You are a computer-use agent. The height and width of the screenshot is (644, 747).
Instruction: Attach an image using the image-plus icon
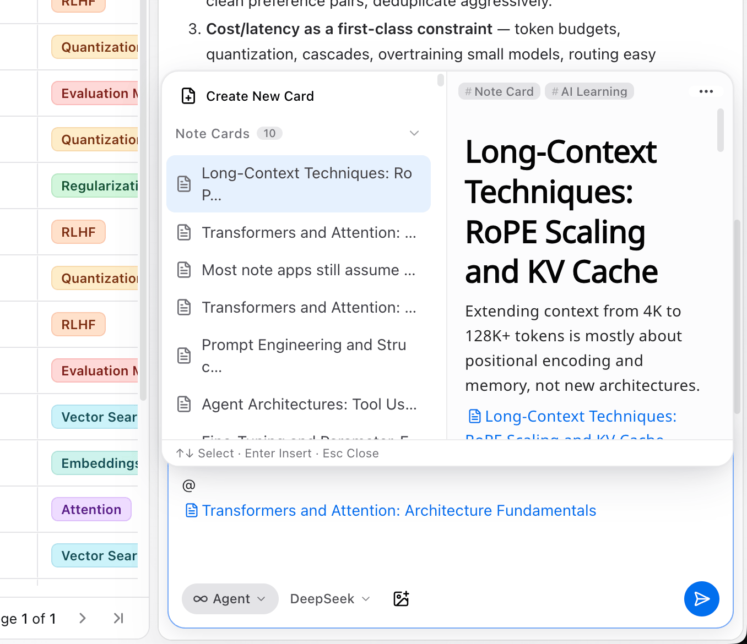(401, 598)
